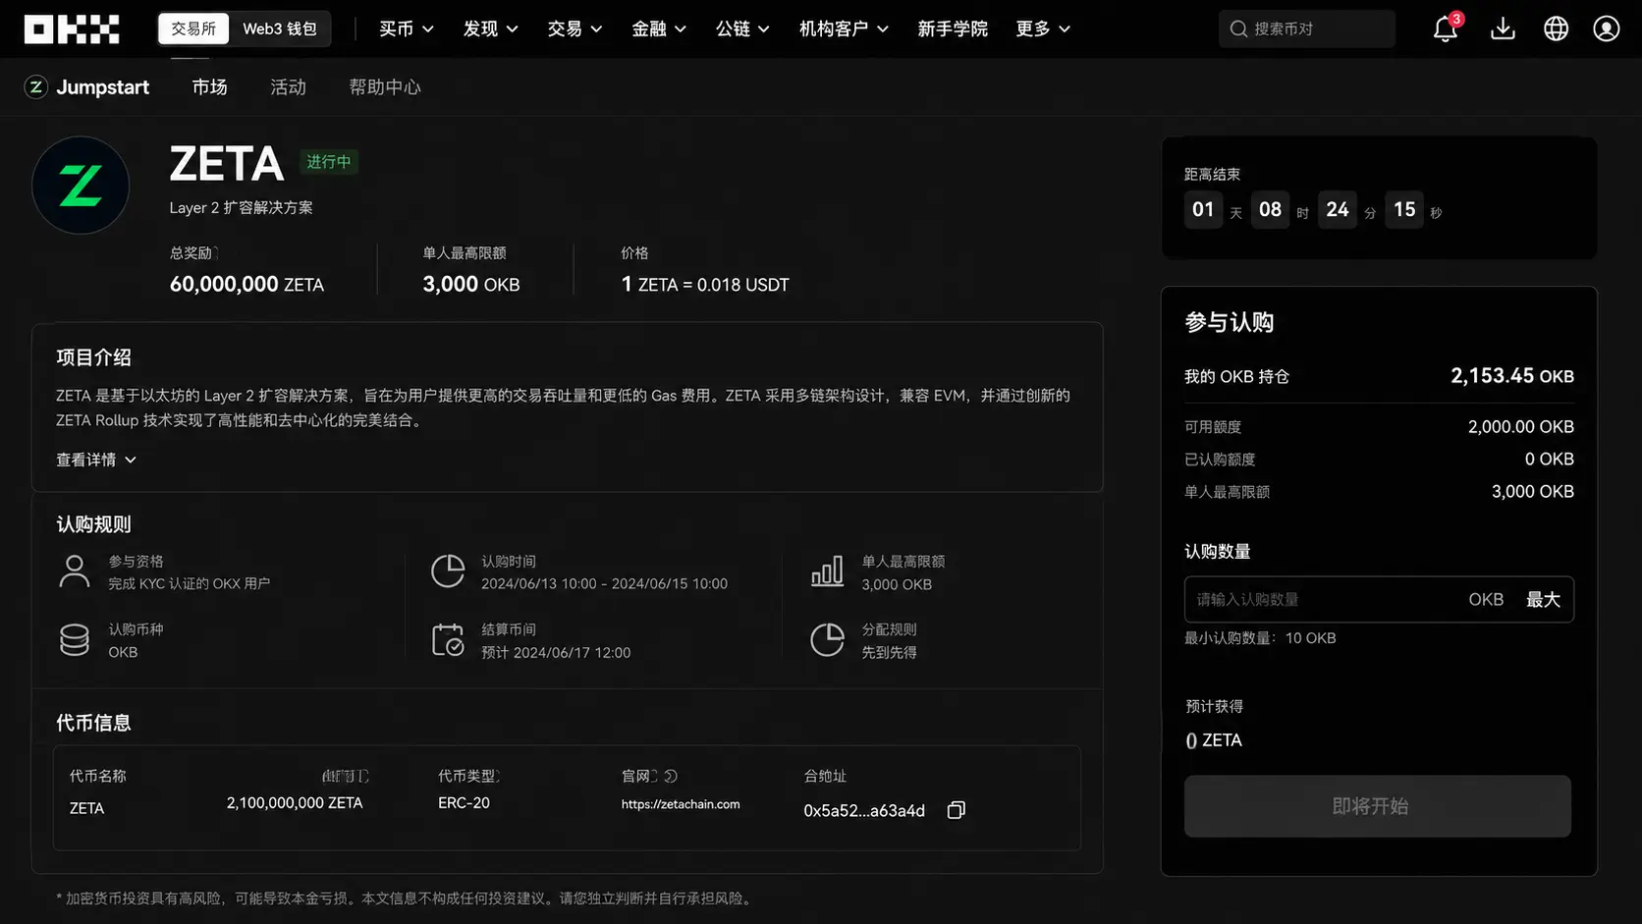Click the 最小认购数量: 10 OKB note

point(1260,638)
